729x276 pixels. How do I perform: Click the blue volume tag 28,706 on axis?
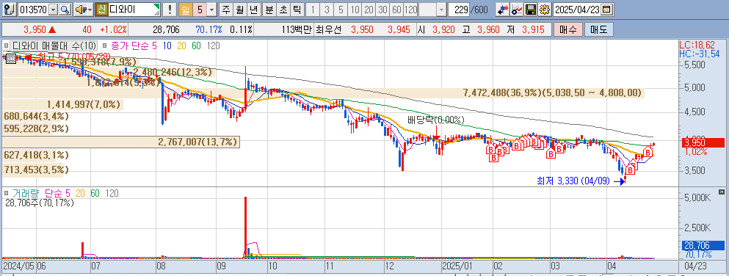(x=703, y=245)
